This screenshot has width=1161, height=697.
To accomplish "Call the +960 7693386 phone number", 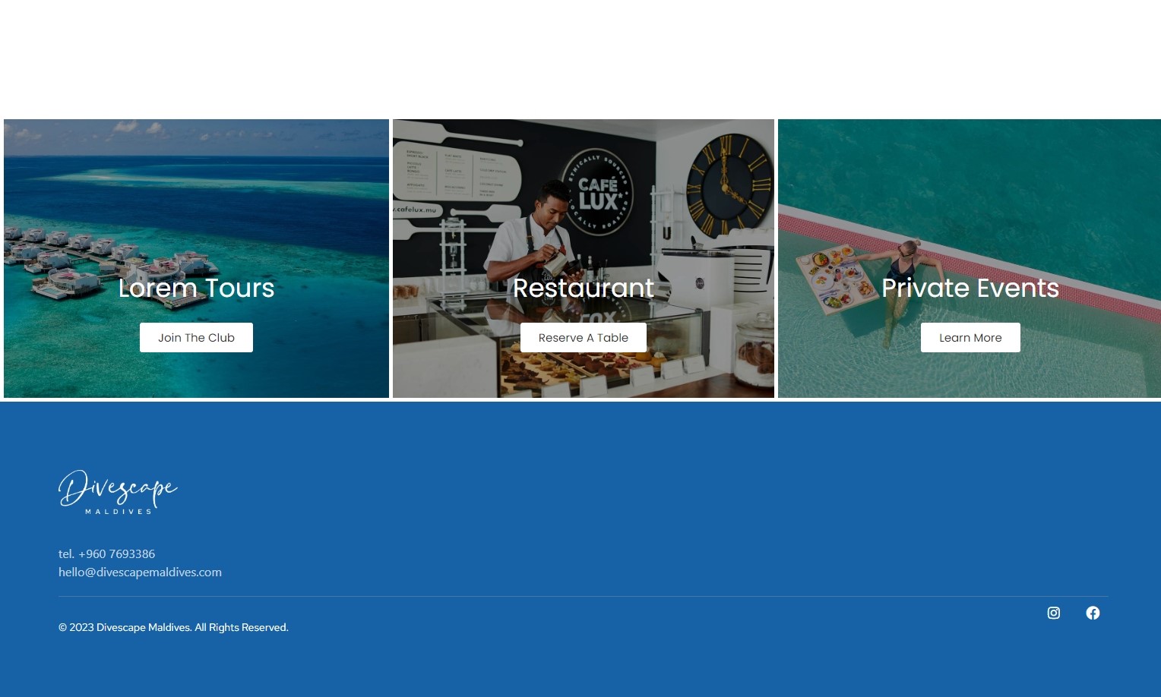I will [x=116, y=554].
